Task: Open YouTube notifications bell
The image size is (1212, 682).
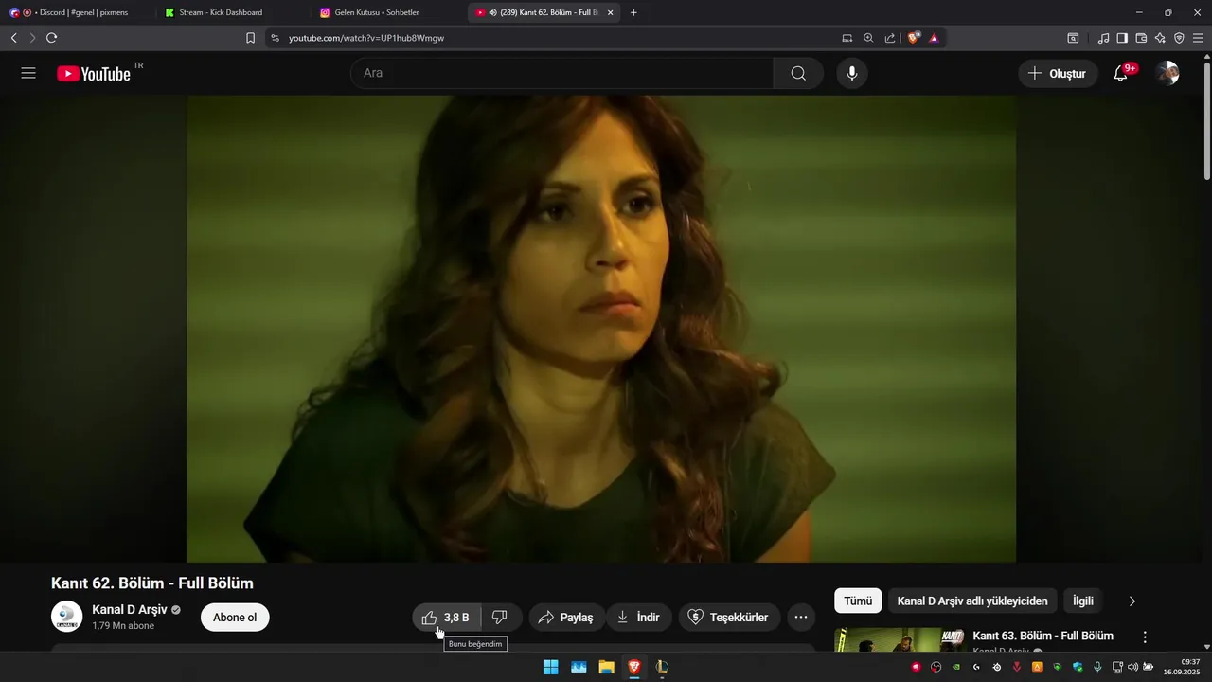Action: [1121, 73]
